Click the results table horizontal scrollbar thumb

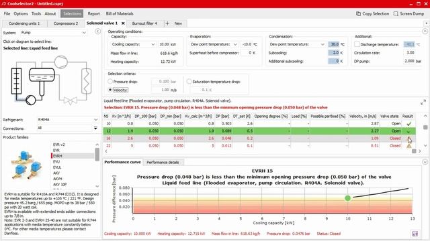tap(414, 151)
